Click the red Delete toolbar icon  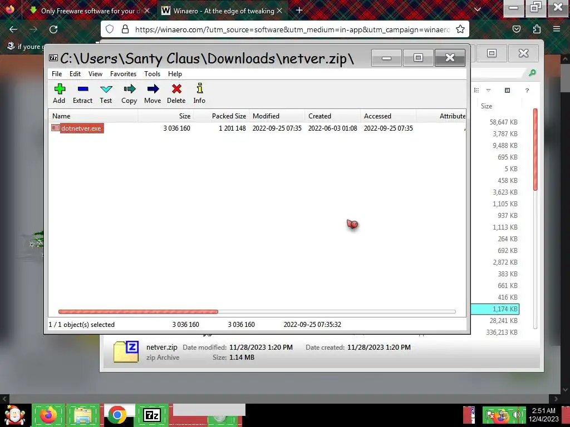[176, 93]
